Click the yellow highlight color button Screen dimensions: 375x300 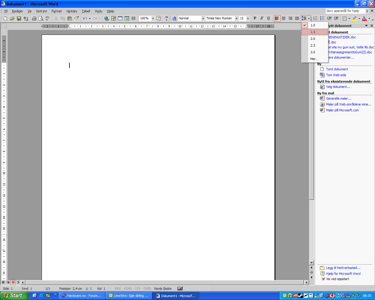tap(354, 18)
